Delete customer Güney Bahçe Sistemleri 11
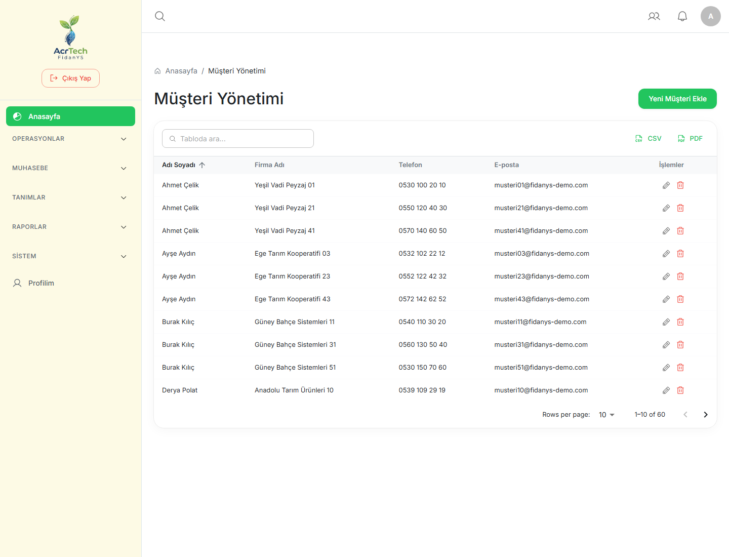The image size is (729, 557). point(680,322)
